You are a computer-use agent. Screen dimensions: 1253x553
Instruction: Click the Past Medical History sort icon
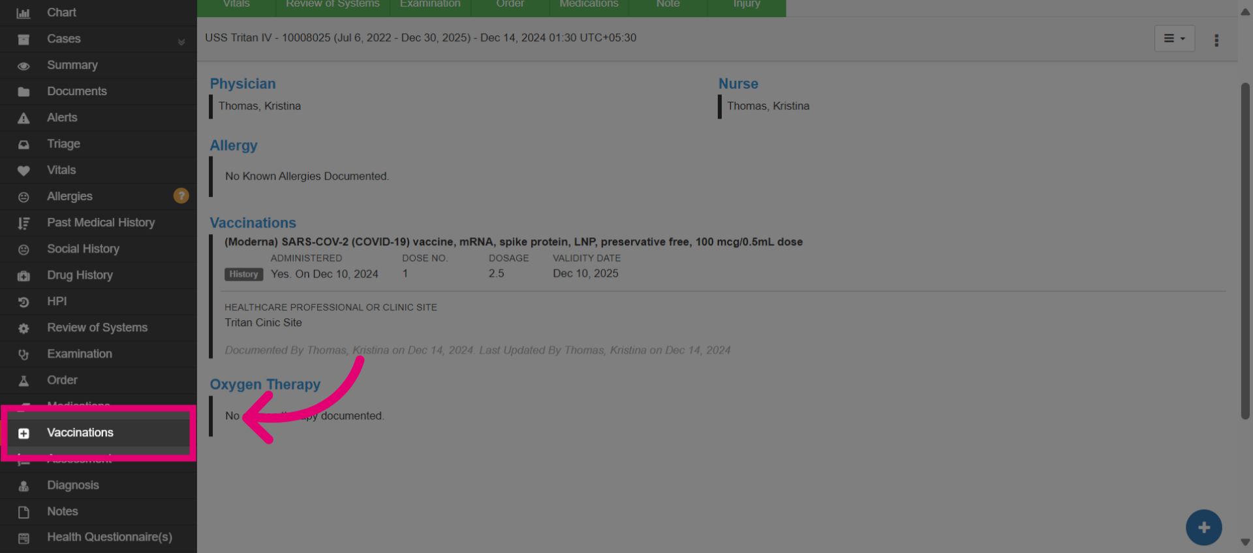tap(23, 224)
